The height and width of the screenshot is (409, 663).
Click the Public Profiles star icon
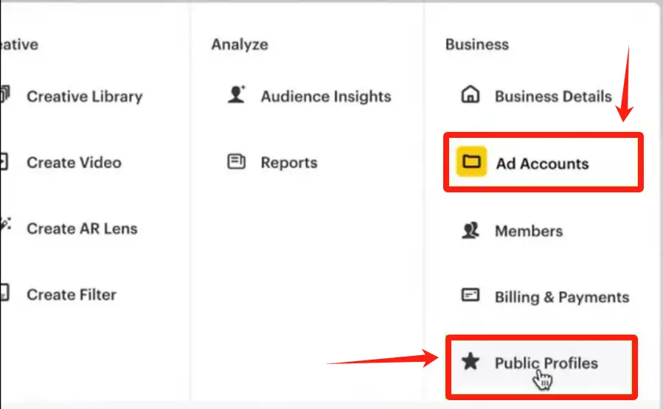click(x=471, y=361)
